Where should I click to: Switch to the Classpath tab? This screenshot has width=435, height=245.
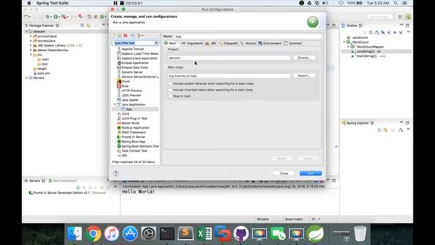point(228,44)
